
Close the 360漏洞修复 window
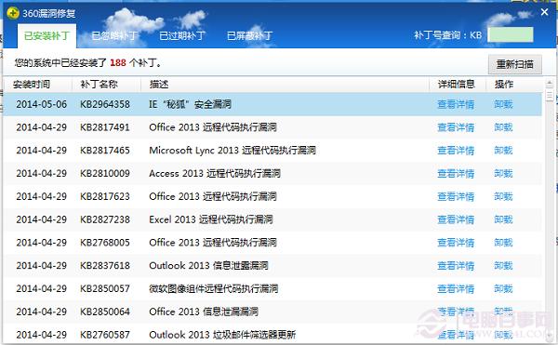pyautogui.click(x=544, y=12)
